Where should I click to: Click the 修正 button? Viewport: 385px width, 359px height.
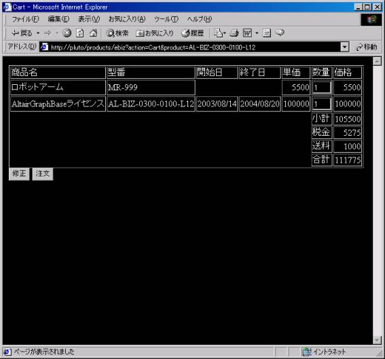point(19,174)
